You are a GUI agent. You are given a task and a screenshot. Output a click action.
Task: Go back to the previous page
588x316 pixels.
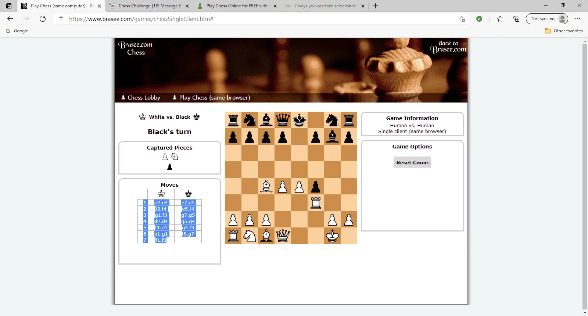10,19
